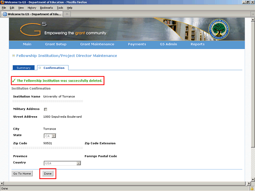Open a new browser tab

coord(67,14)
